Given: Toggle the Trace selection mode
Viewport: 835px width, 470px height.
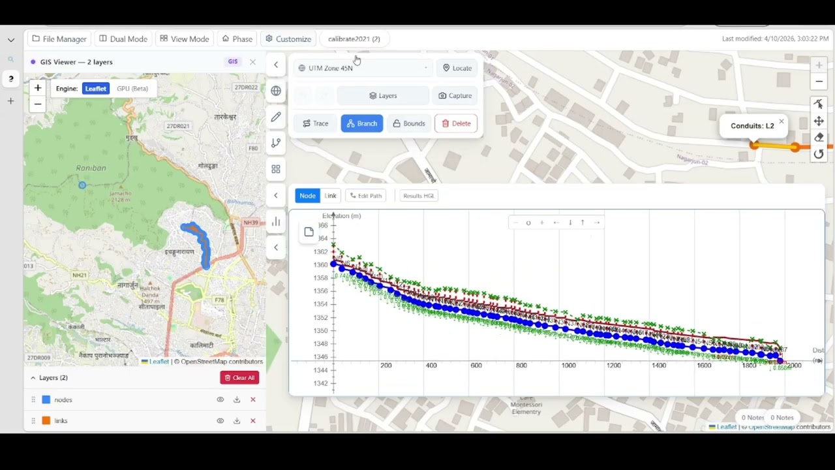Looking at the screenshot, I should (316, 123).
